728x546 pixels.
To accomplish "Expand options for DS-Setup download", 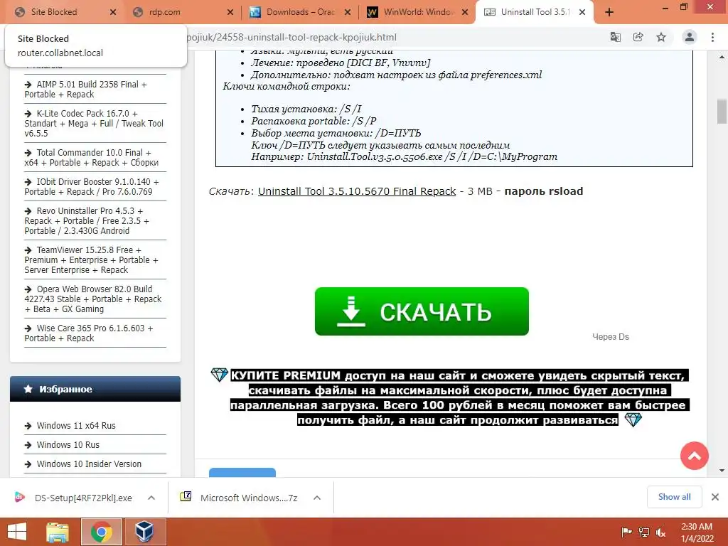I will click(151, 498).
